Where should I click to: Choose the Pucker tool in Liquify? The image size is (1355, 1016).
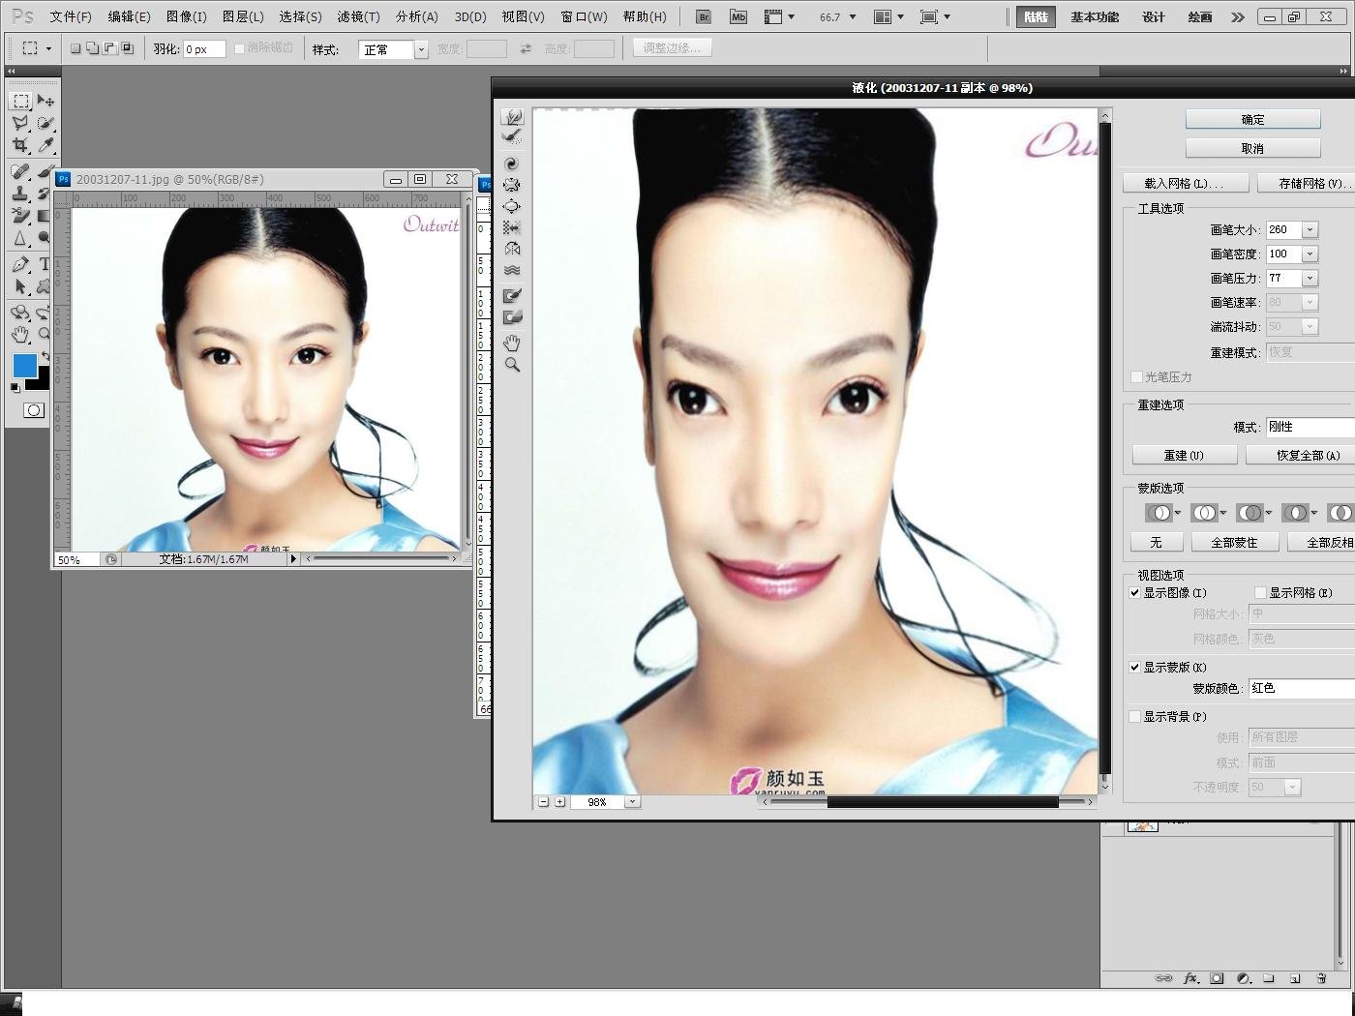[512, 185]
